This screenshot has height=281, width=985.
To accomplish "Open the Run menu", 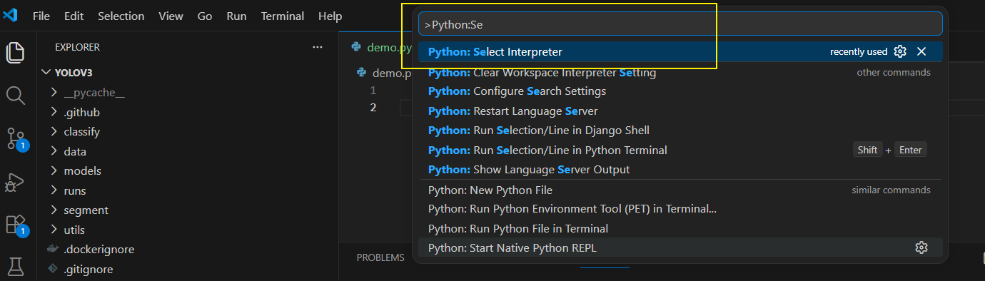I will tap(236, 16).
